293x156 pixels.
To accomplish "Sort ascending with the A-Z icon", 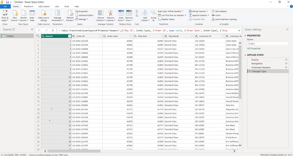I will coord(137,11).
